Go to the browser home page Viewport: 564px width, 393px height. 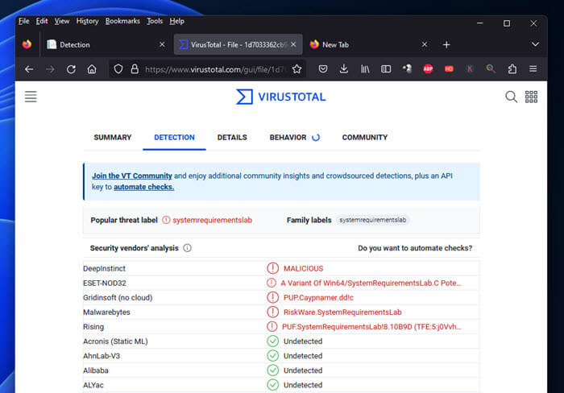click(92, 69)
